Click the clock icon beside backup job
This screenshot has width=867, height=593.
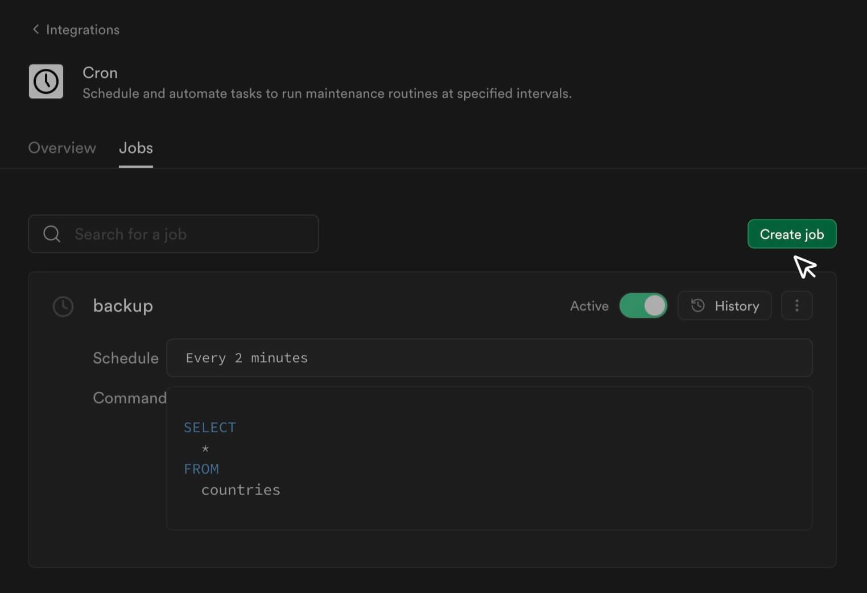(x=63, y=306)
